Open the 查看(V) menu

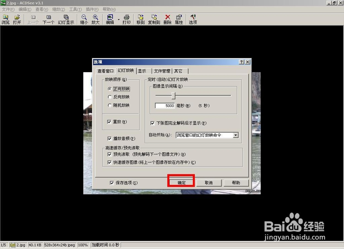(x=42, y=9)
